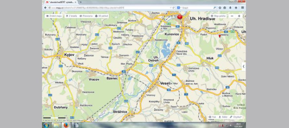Image resolution: width=289 pixels, height=128 pixels.
Task: Go to the Firefox home page icon
Action: 236,8
